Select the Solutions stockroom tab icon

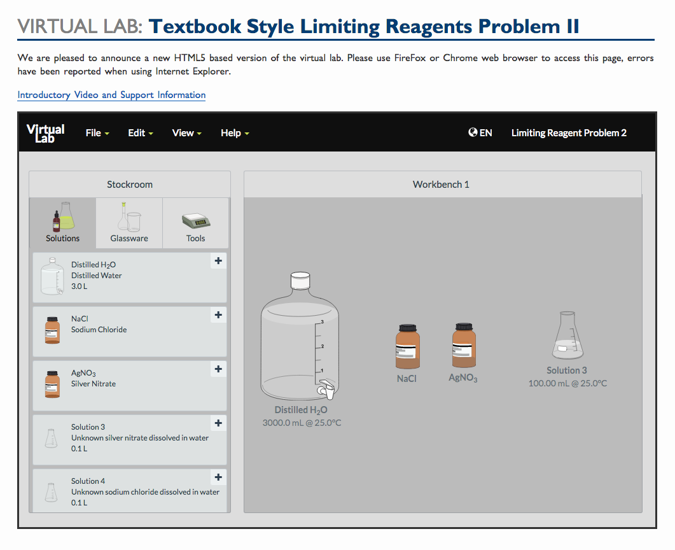point(62,220)
